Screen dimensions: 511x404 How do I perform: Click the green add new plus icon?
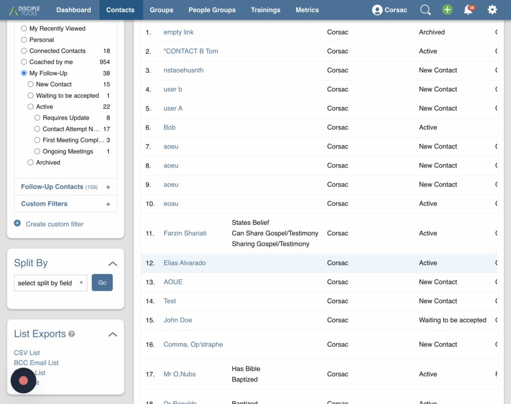(447, 10)
